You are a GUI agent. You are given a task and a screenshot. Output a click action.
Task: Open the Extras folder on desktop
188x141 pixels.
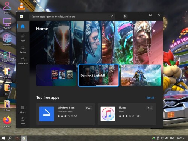coord(7,106)
